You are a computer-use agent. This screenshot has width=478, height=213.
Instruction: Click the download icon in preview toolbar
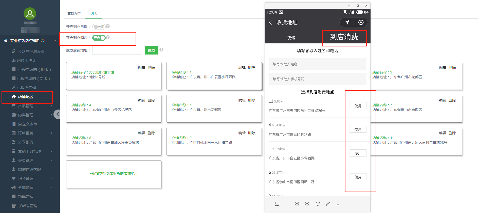pos(338,204)
